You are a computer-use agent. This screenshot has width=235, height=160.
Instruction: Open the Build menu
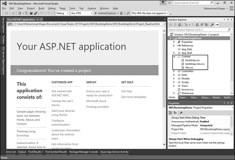click(x=41, y=8)
